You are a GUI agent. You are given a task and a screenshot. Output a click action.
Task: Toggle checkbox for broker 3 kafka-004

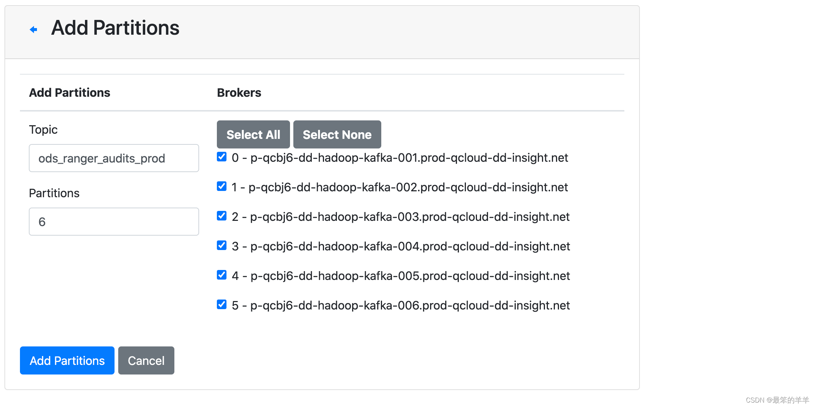222,246
